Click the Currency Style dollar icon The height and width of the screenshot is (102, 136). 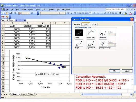[x=94, y=13]
